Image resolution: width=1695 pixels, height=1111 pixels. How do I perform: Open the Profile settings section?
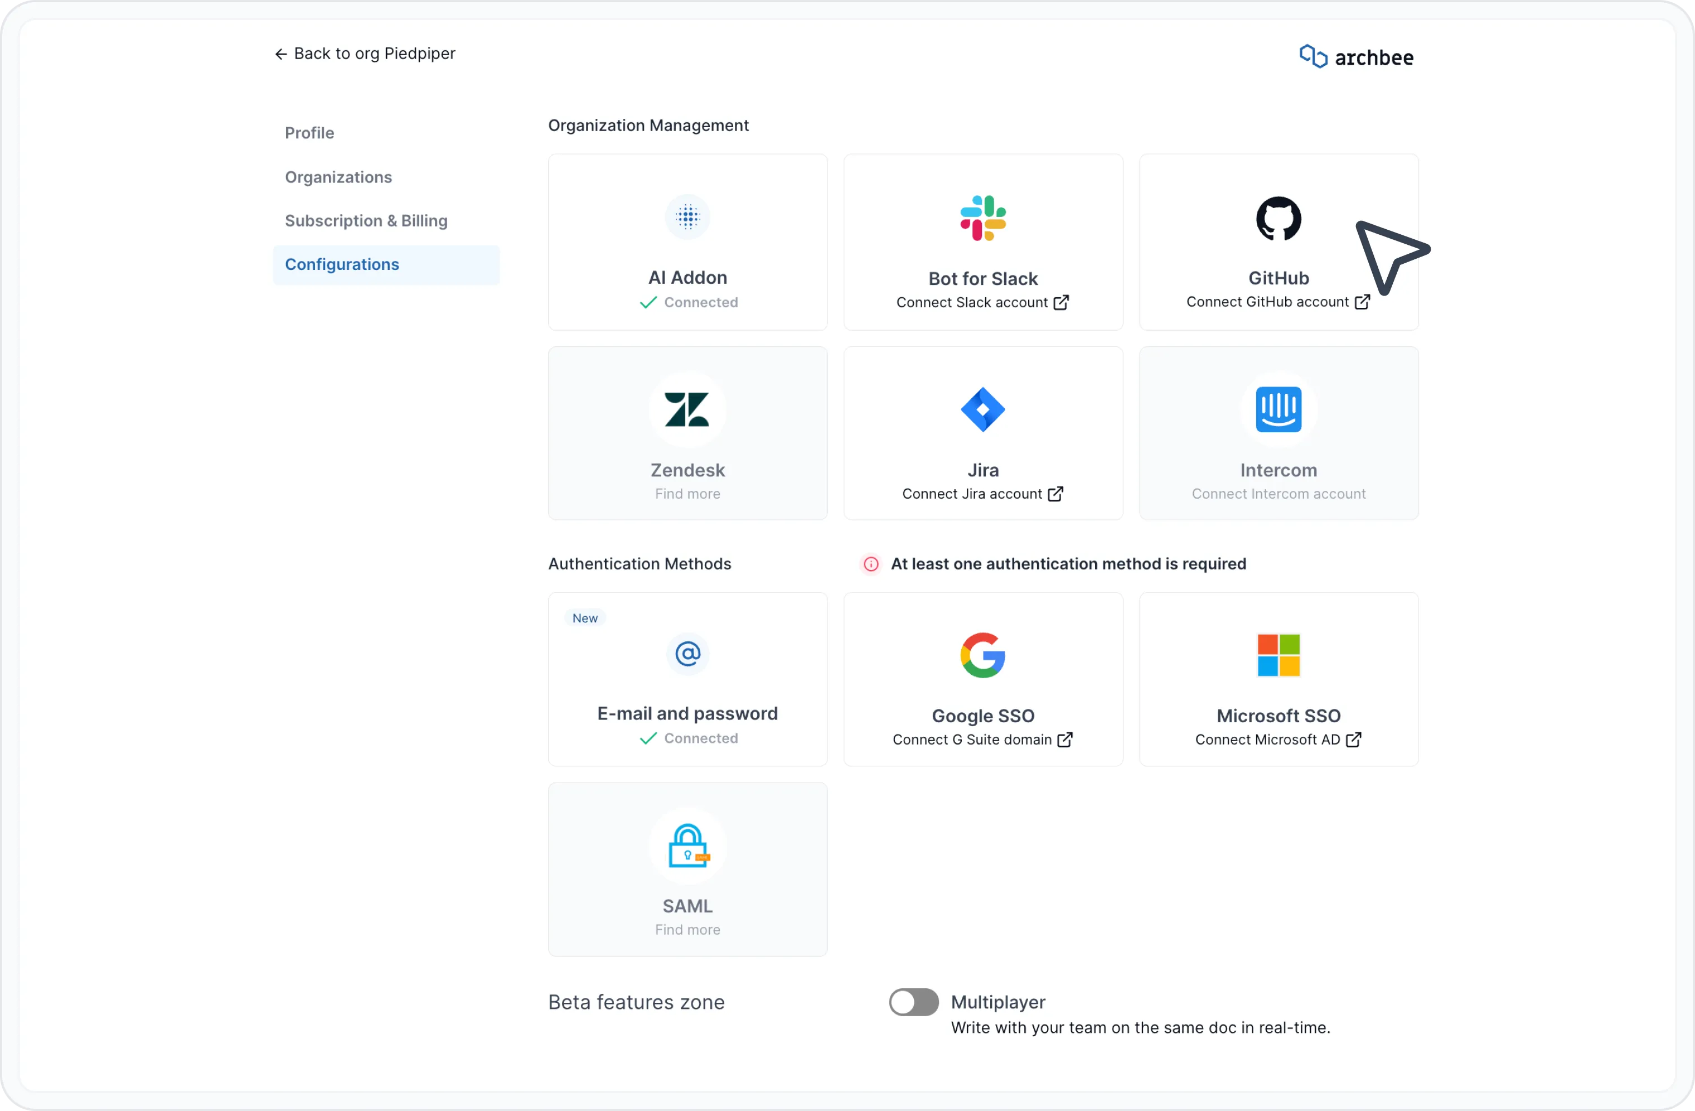tap(309, 133)
